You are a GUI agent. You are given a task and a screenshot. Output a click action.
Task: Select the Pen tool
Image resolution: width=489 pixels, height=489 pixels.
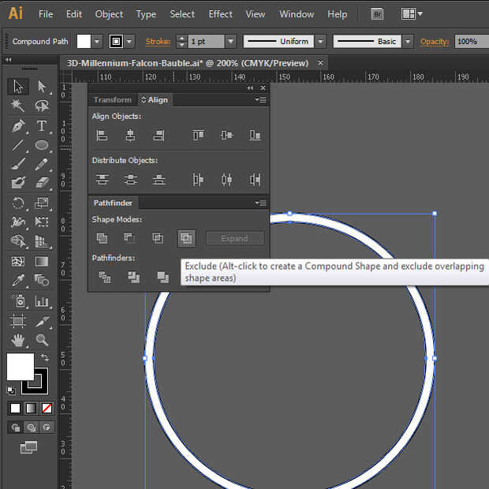coord(18,126)
